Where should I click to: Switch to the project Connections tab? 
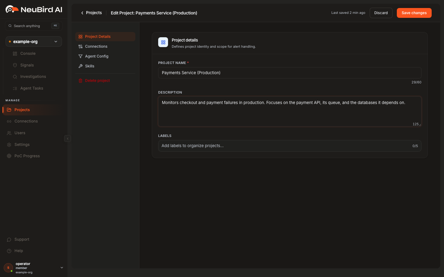(x=105, y=46)
